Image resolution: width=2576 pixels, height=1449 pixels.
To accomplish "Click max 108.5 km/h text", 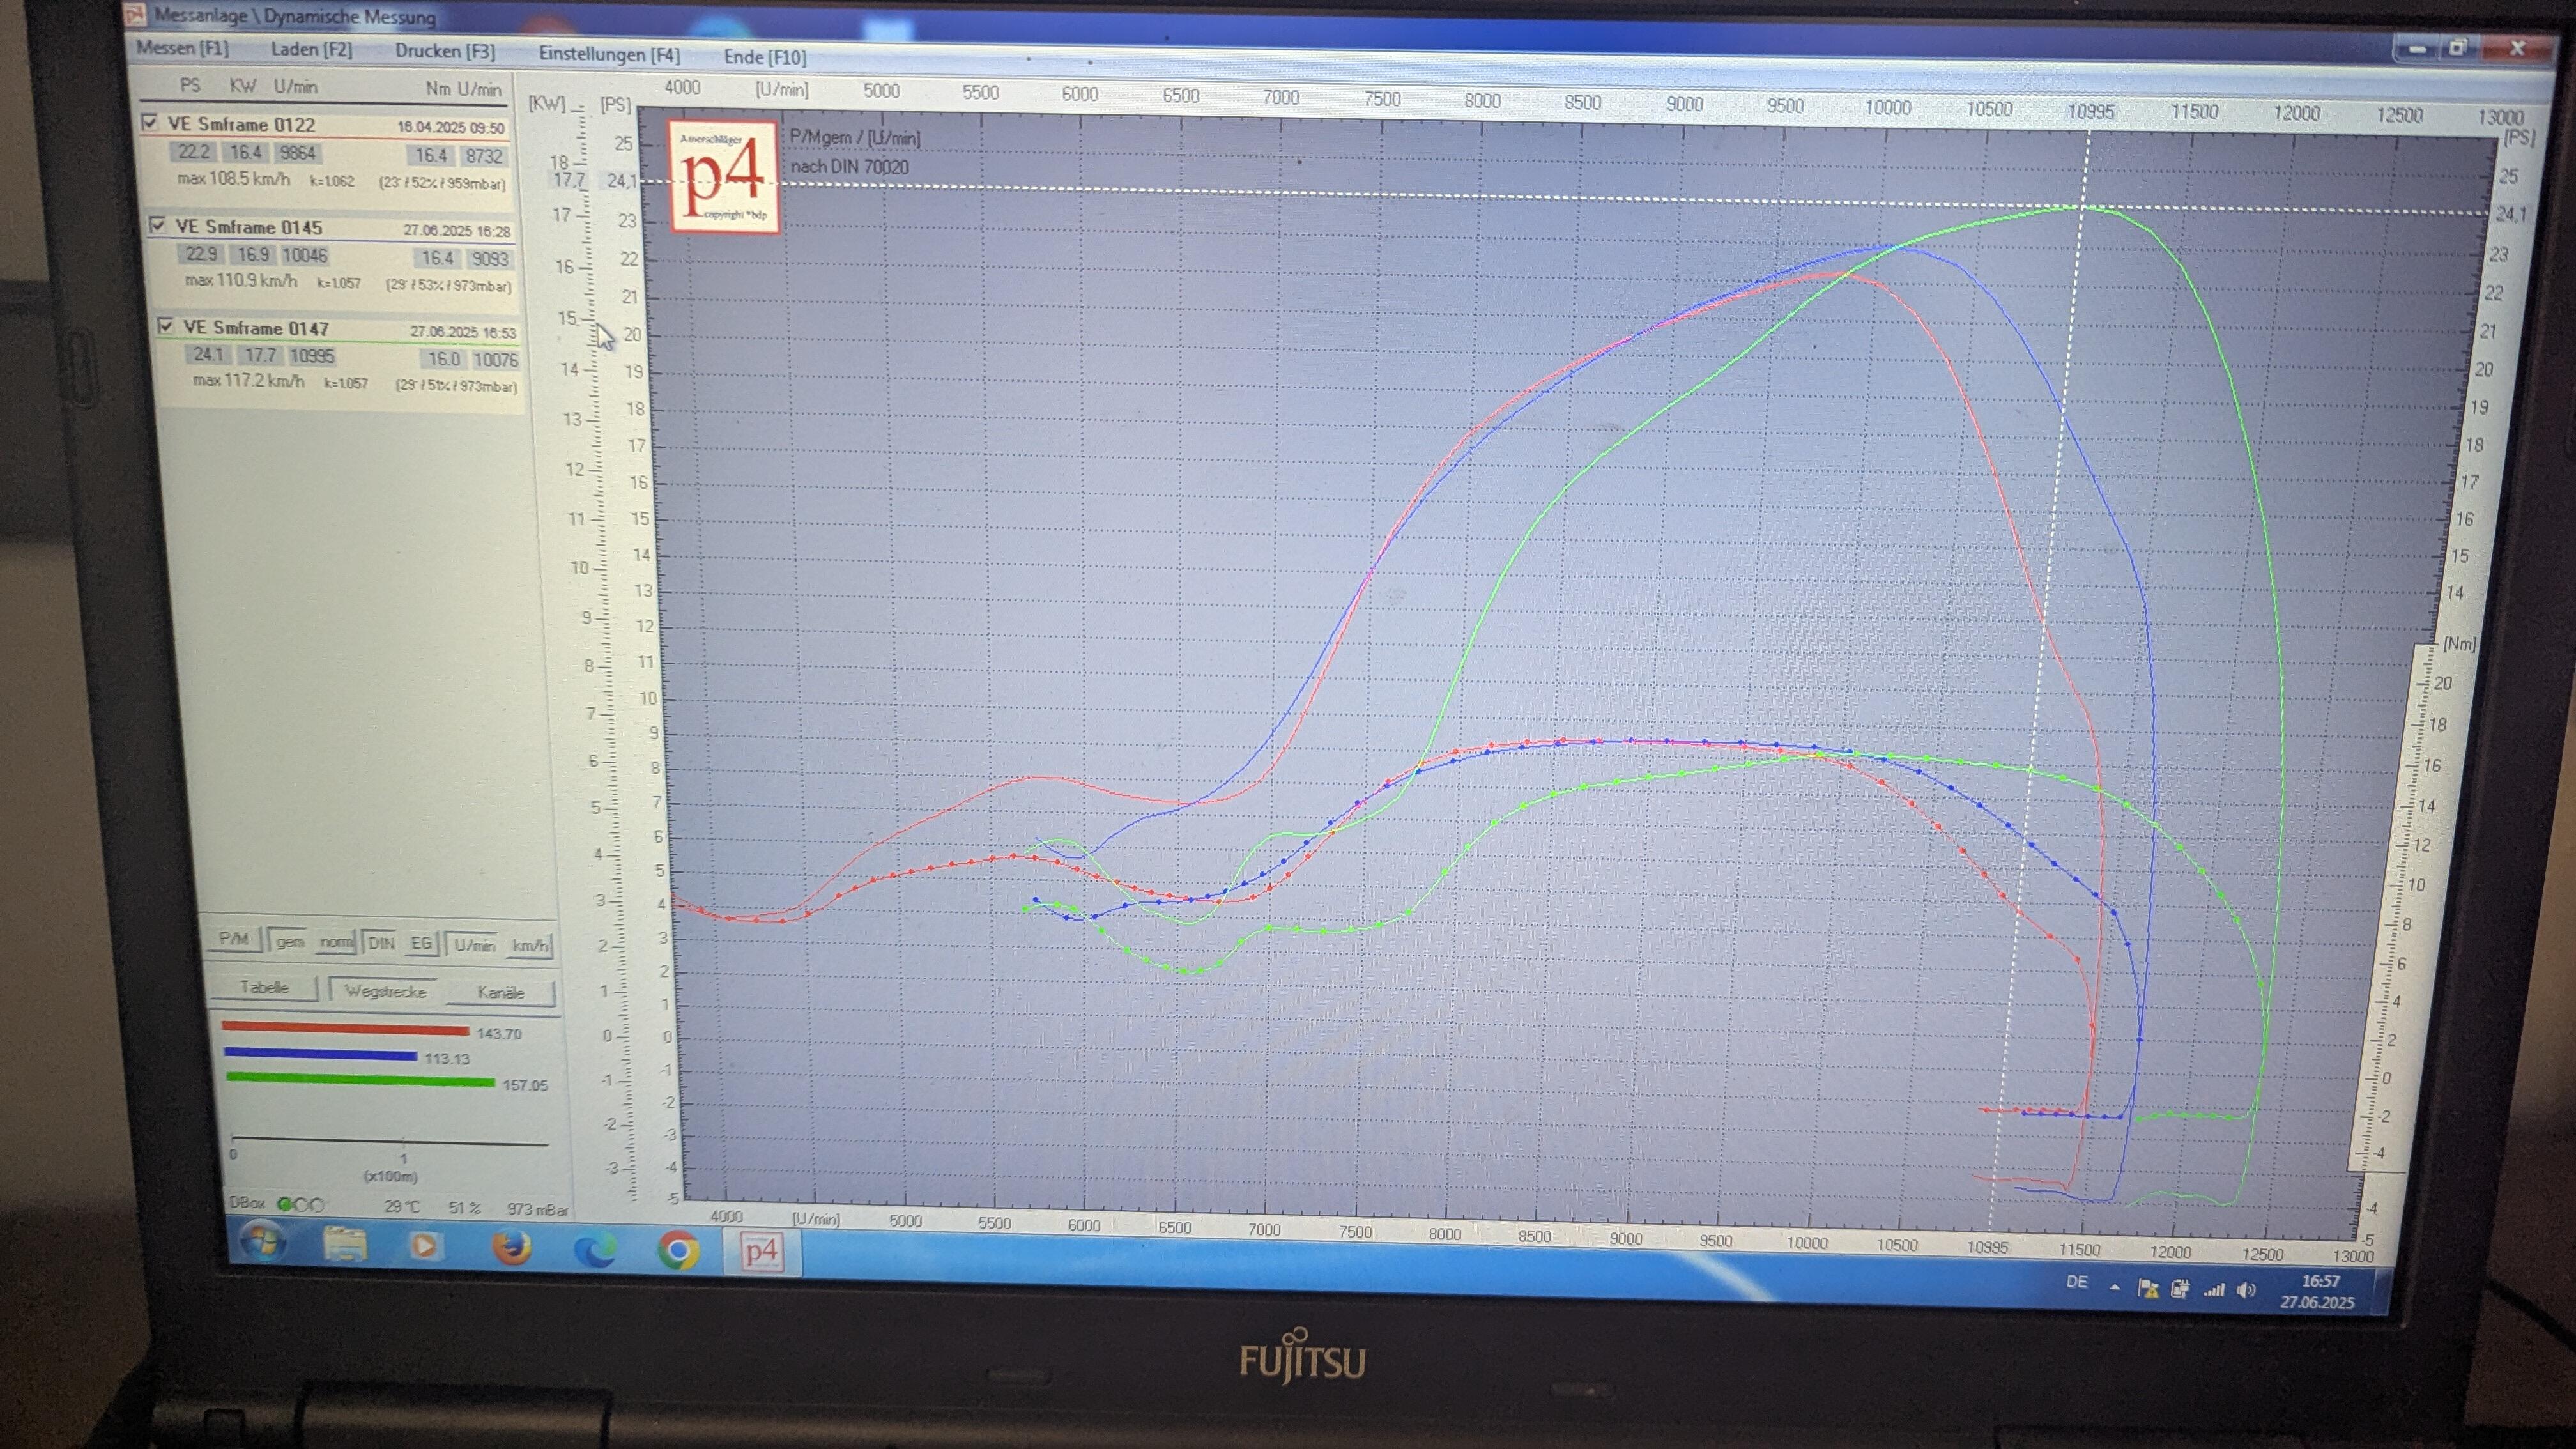I will tap(234, 179).
